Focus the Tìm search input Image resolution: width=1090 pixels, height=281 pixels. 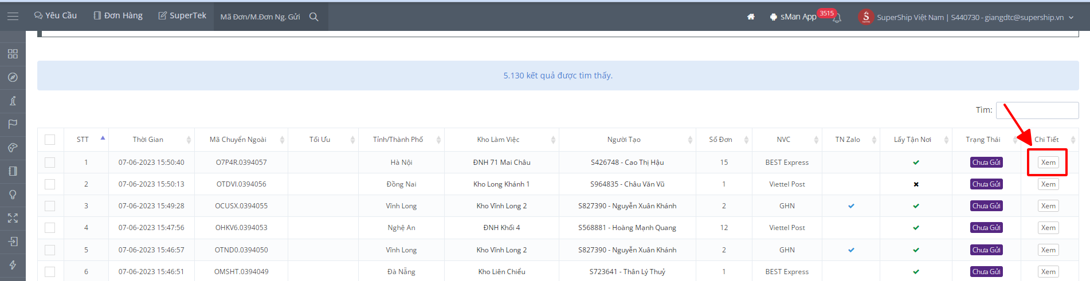pos(1037,110)
